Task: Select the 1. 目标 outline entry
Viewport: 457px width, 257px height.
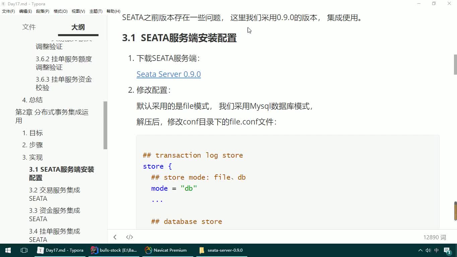Action: pos(32,133)
